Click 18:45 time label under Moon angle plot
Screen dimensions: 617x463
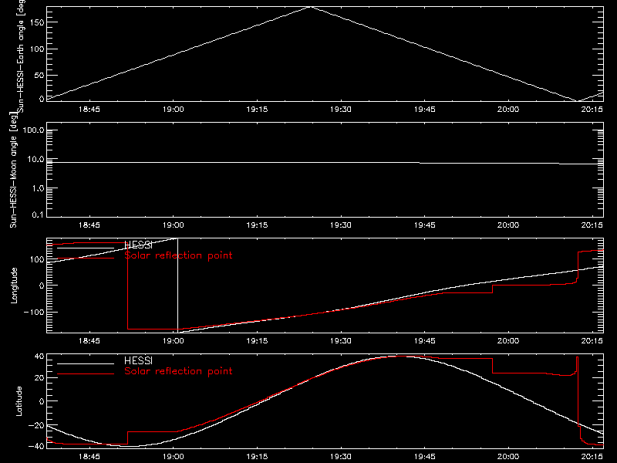[89, 225]
